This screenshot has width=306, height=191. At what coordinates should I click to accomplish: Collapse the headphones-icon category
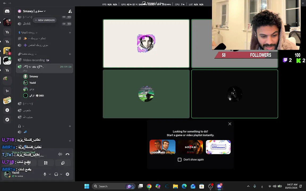pos(21,126)
